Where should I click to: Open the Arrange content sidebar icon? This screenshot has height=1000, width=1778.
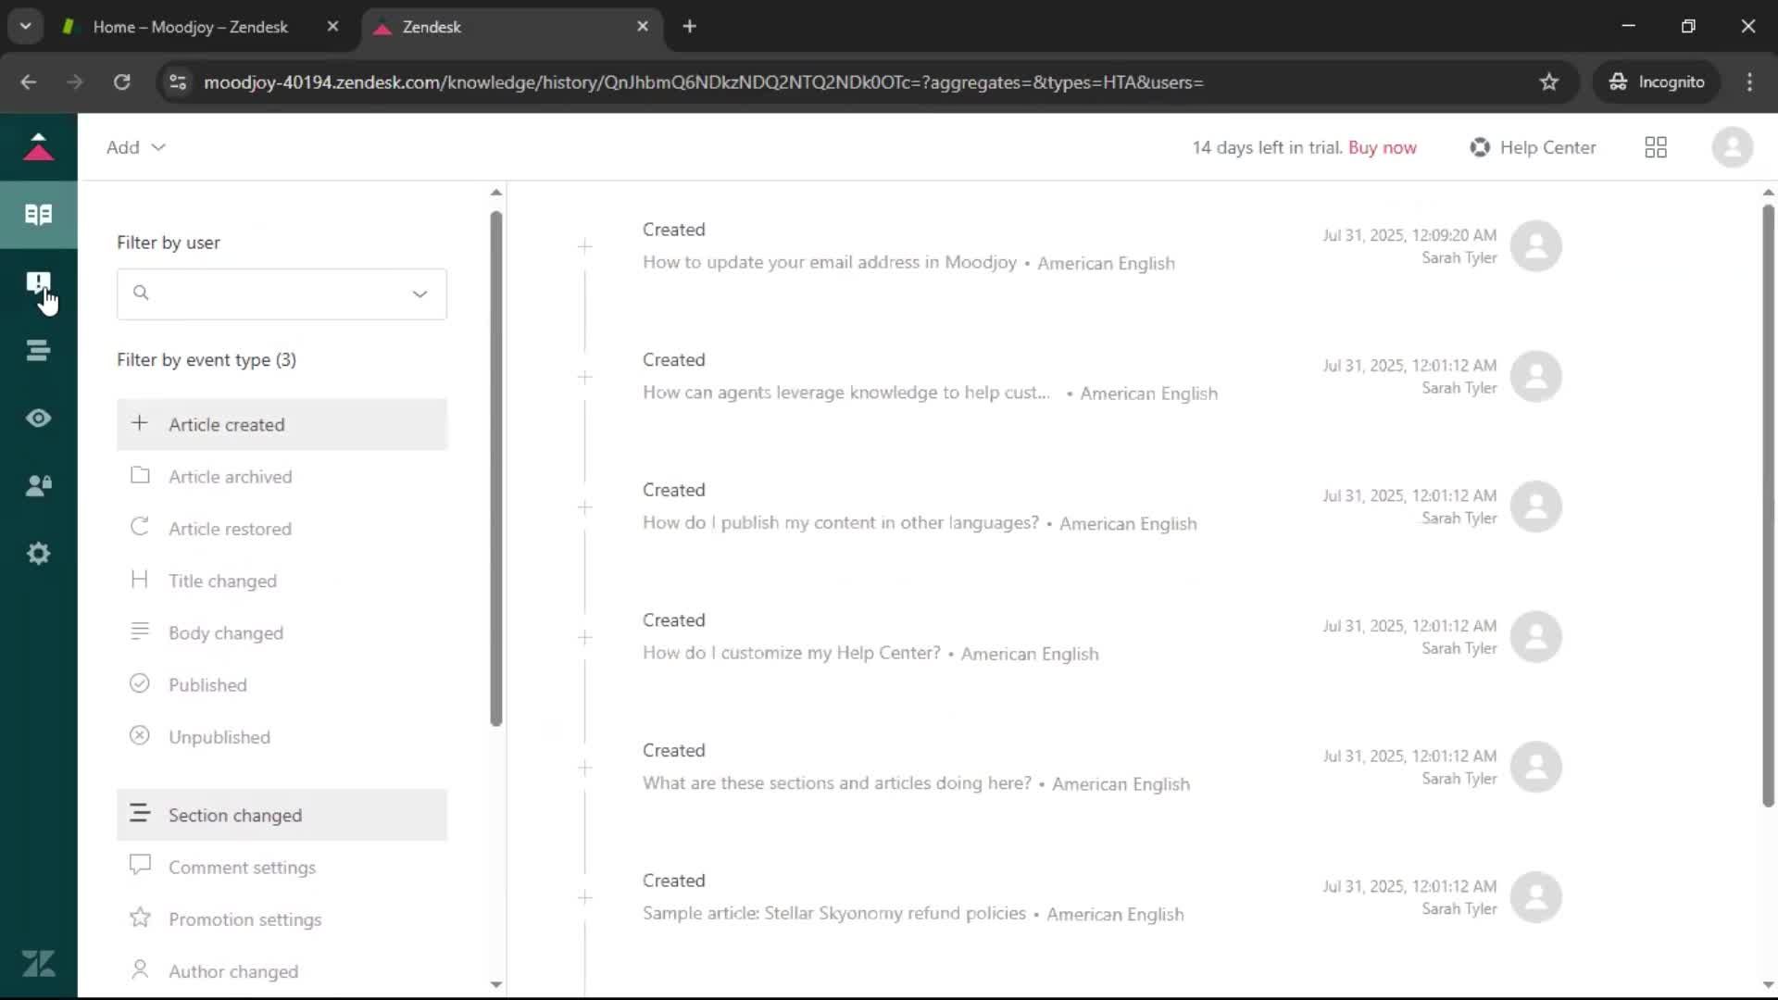coord(38,350)
